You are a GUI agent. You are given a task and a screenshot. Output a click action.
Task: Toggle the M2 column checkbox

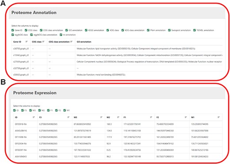pos(39,110)
